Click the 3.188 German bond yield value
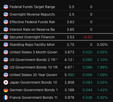 pos(69,90)
